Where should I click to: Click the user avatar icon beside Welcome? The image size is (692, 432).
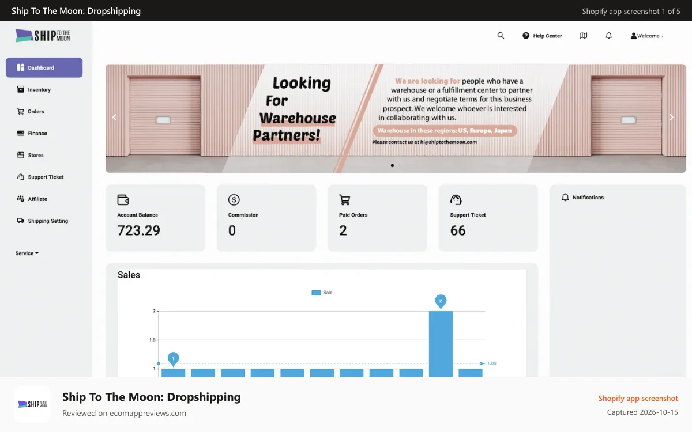click(634, 36)
